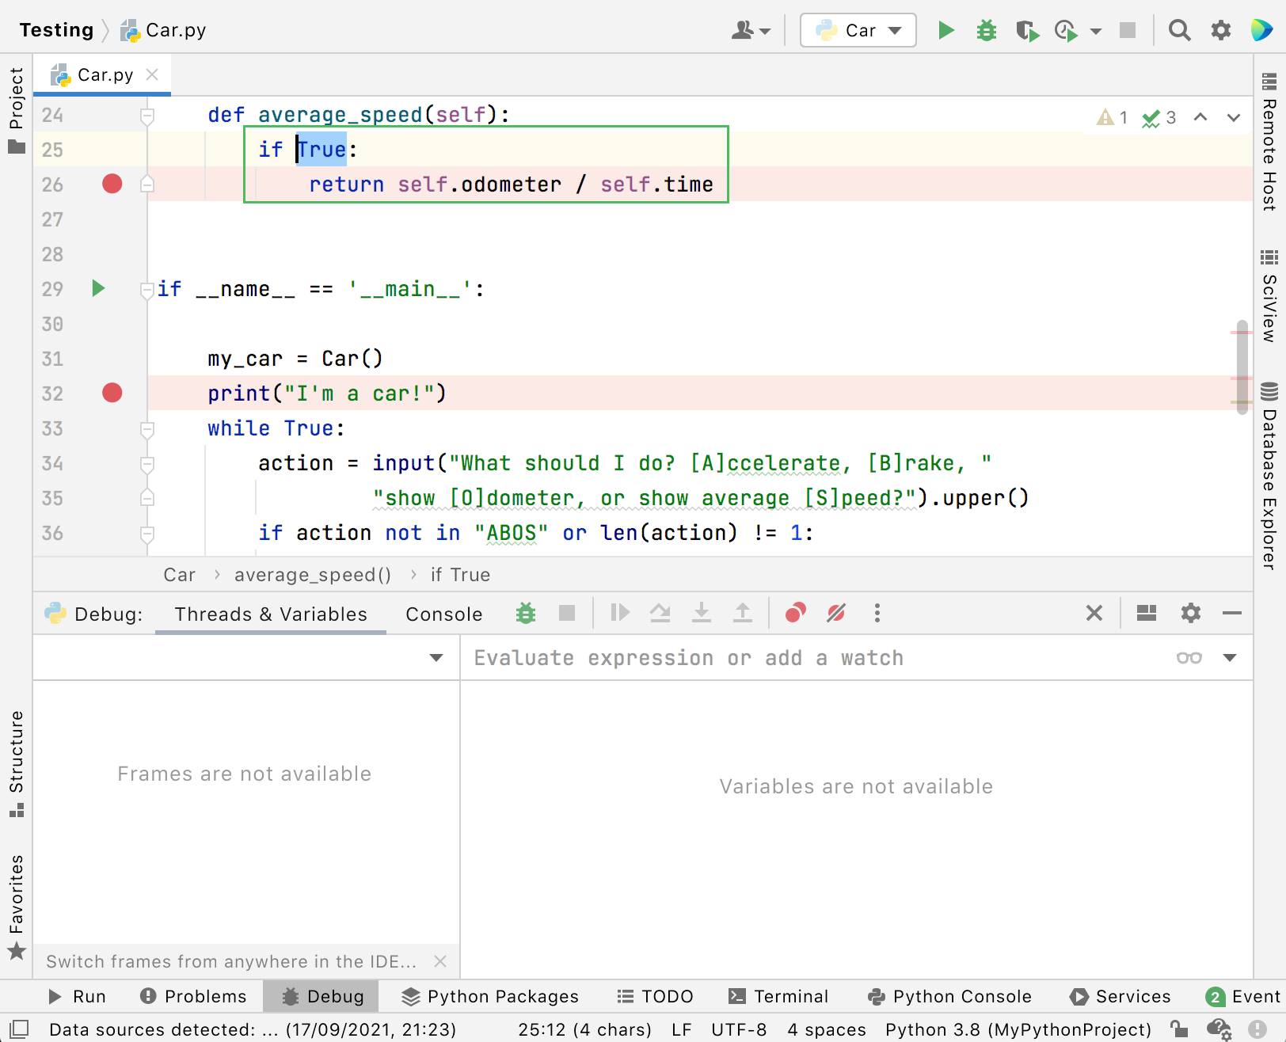Open the Search Everywhere magnifier icon
Screen dimensions: 1286x1042
click(1179, 30)
